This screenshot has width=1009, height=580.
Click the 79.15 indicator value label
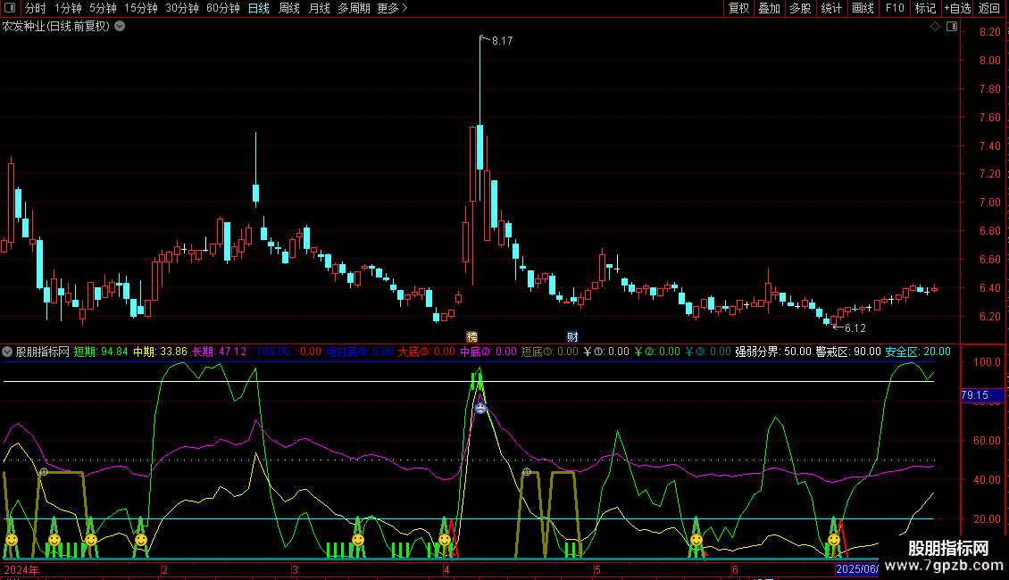tap(974, 395)
